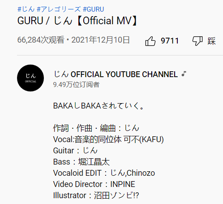223x204 pixels.
Task: Open じん OFFICIAL YOUTUBE CHANNEL name link
Action: tap(116, 74)
